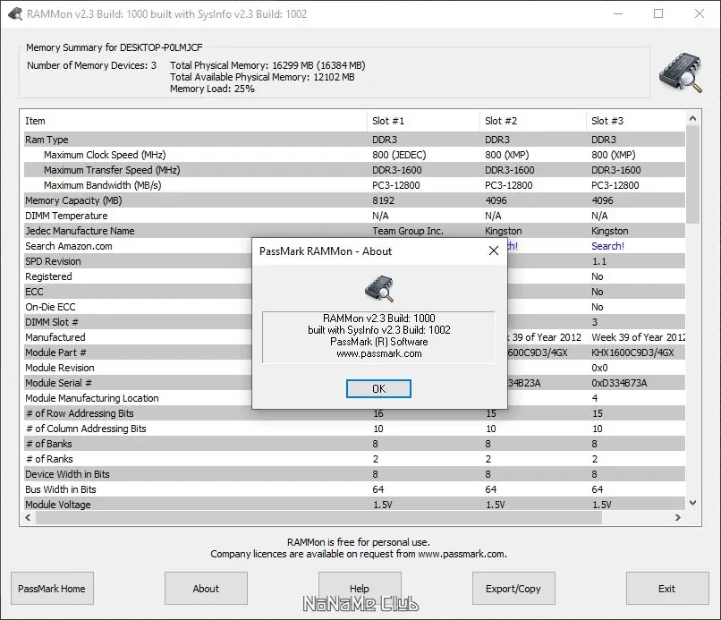Viewport: 721px width, 620px height.
Task: Click Number of Memory Devices: 3 text
Action: [91, 65]
